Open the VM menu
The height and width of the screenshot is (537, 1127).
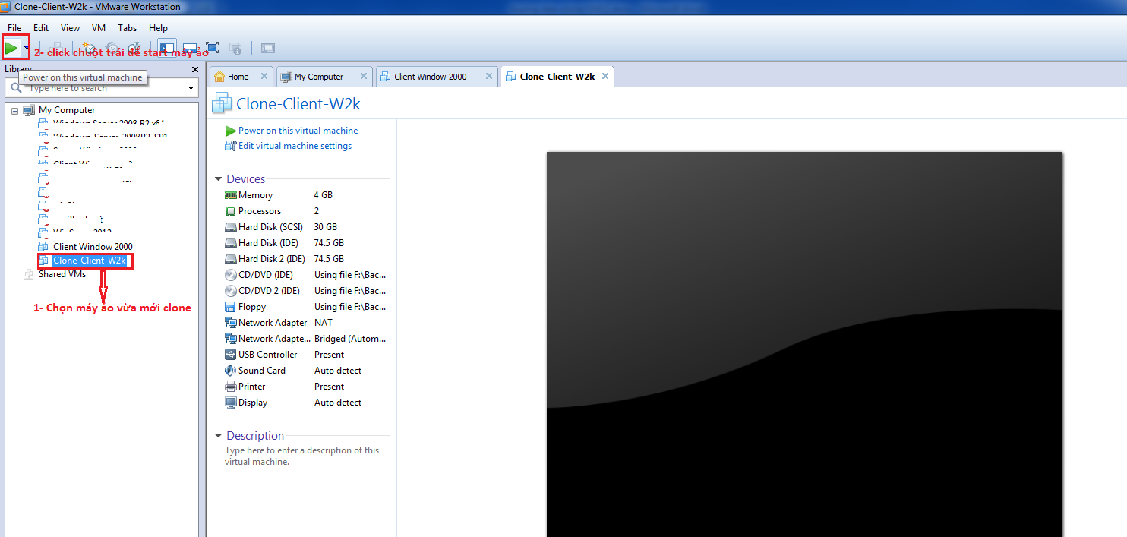(99, 28)
